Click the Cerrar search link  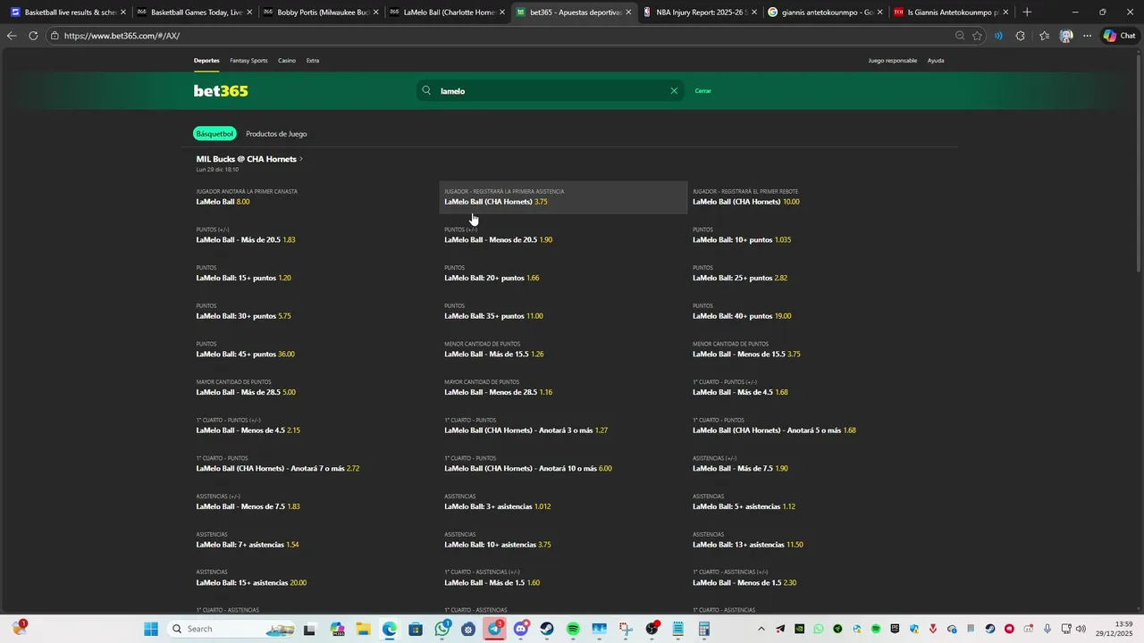(x=703, y=91)
